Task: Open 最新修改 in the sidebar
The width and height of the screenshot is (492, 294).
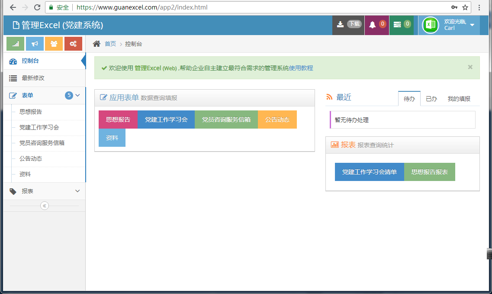Action: [x=44, y=78]
